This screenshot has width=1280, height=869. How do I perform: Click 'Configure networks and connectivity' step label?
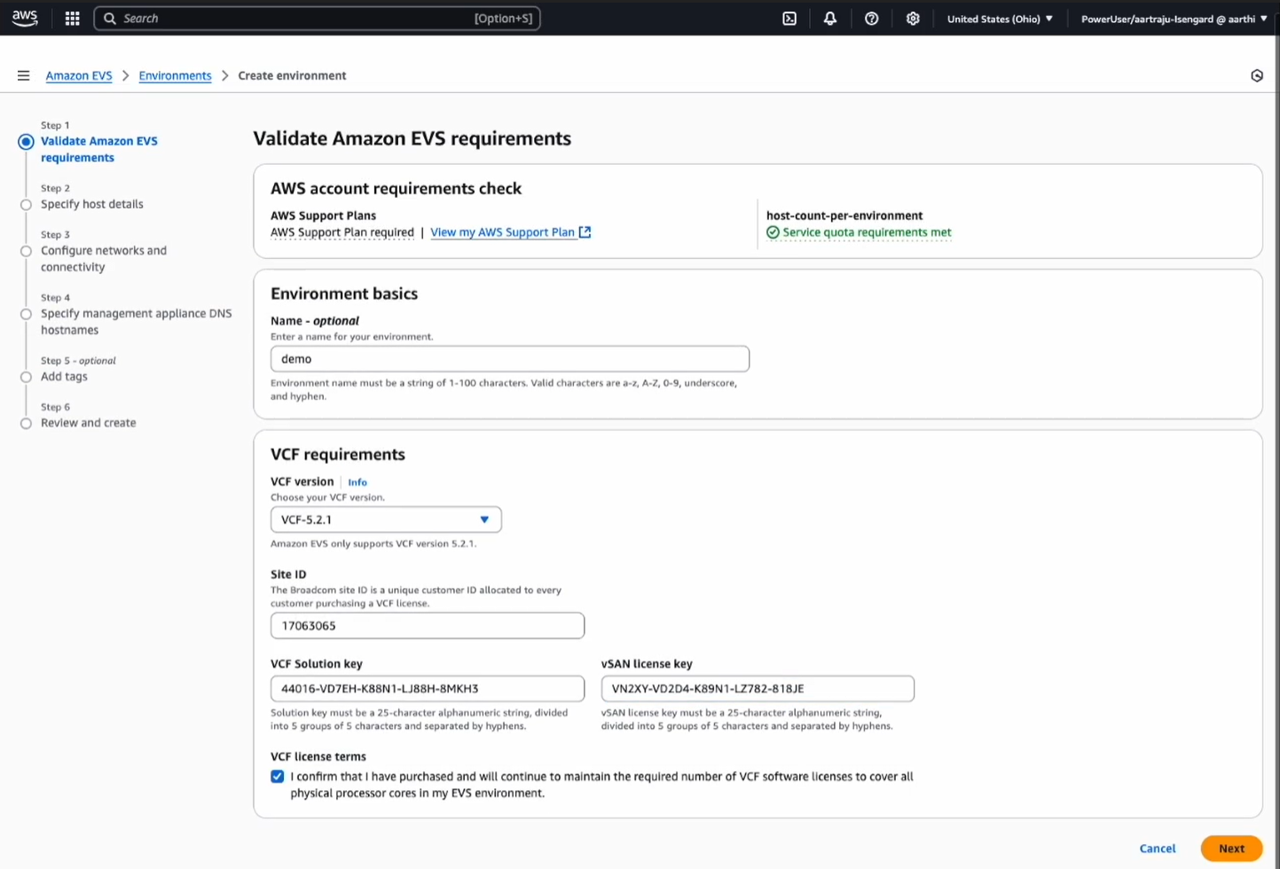point(104,259)
